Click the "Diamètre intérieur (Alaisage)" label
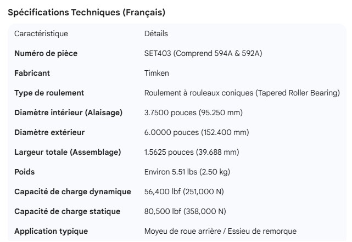Screen dimensions: 352x242 pos(68,113)
